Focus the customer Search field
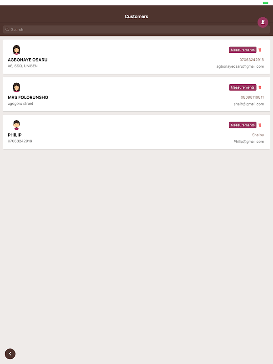 pyautogui.click(x=136, y=30)
